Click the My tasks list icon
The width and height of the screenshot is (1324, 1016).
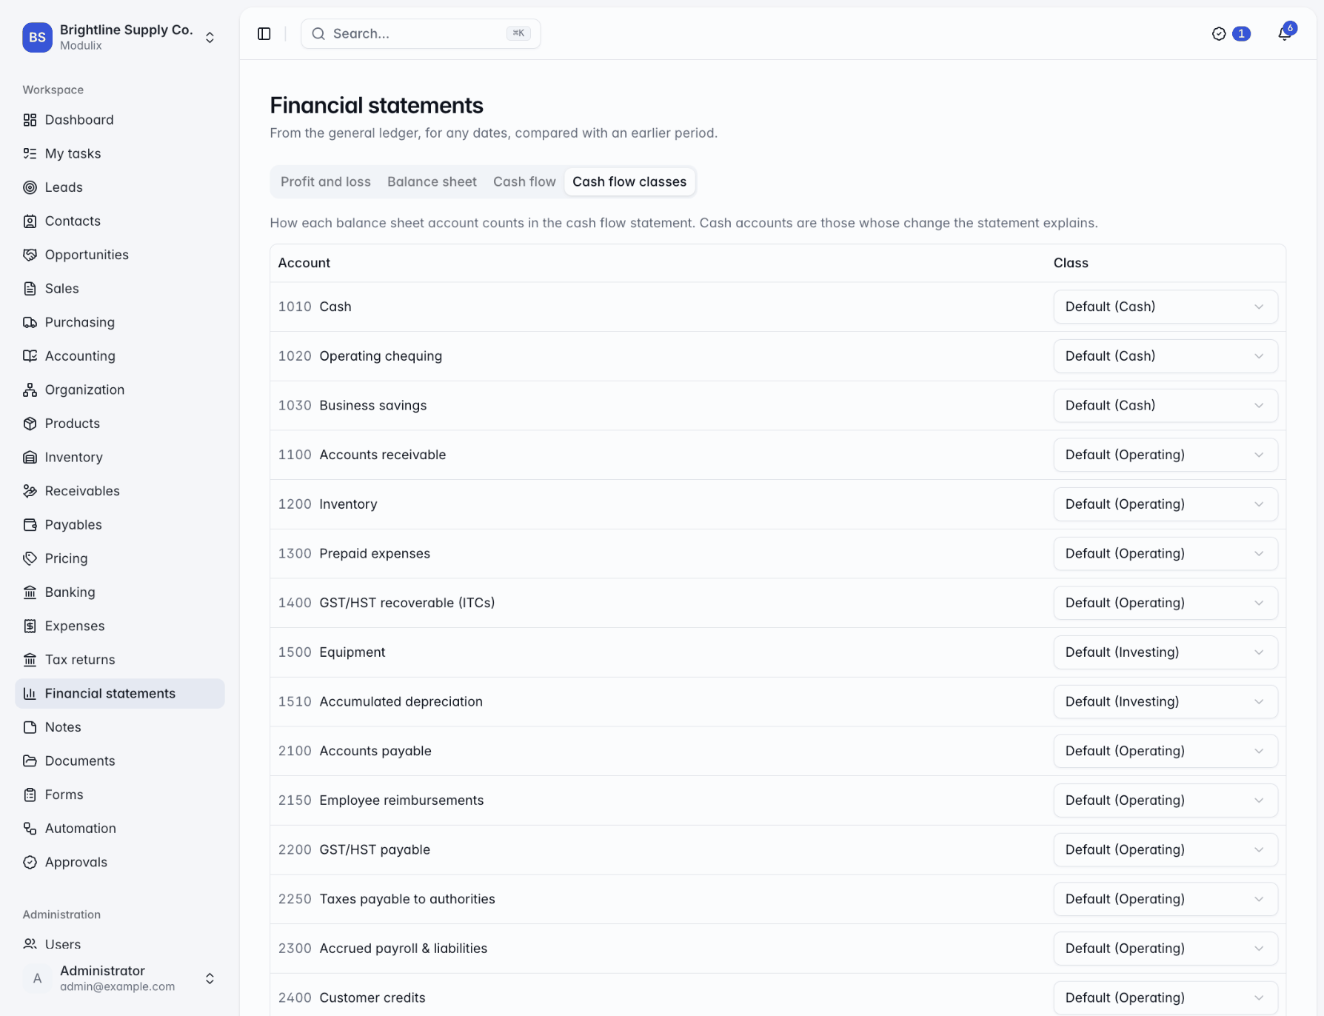tap(30, 153)
